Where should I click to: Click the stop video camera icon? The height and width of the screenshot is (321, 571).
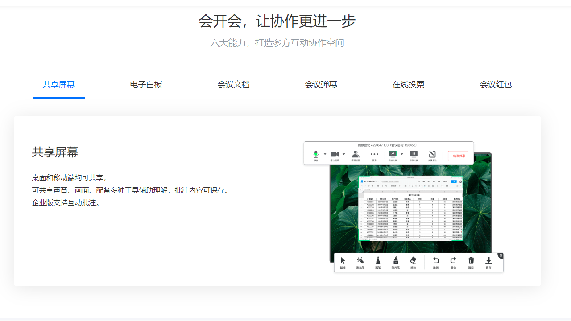(x=335, y=155)
